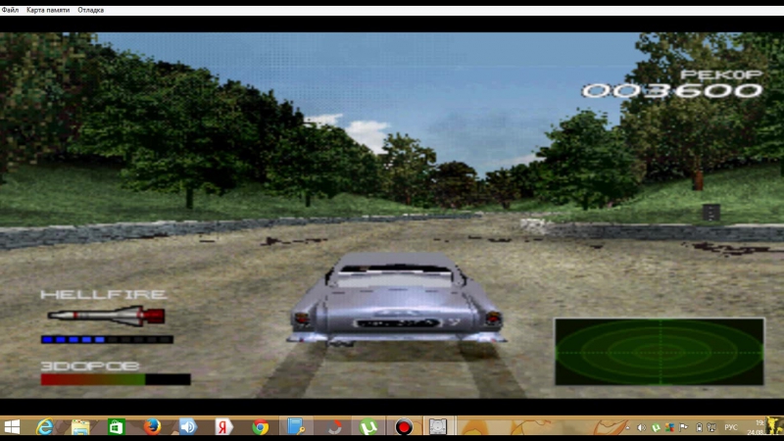Open the network connection tray icon
Viewport: 784px width, 441px height.
point(711,427)
